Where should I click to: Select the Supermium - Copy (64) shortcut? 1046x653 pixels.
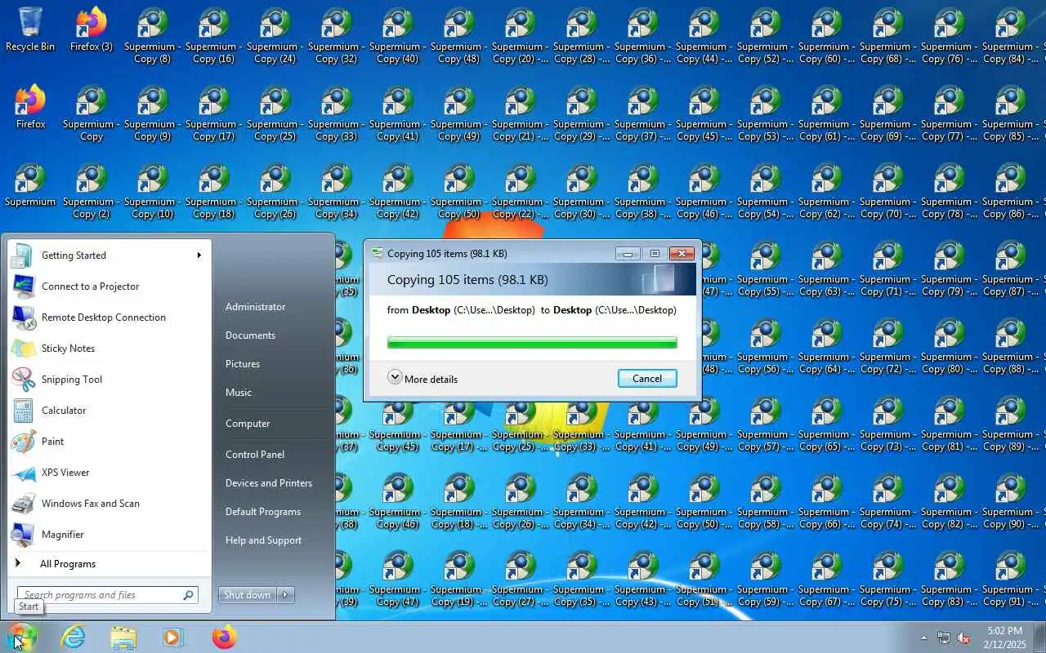(x=826, y=346)
